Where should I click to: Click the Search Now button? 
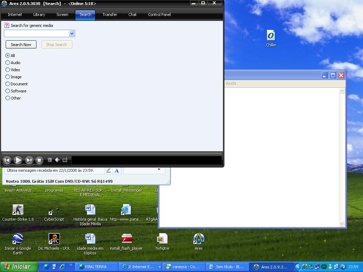tap(21, 45)
